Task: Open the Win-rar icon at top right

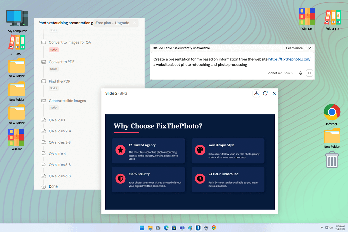Action: click(307, 19)
